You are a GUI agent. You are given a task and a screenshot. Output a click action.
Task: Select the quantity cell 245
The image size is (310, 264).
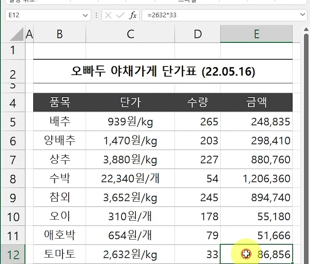point(197,197)
